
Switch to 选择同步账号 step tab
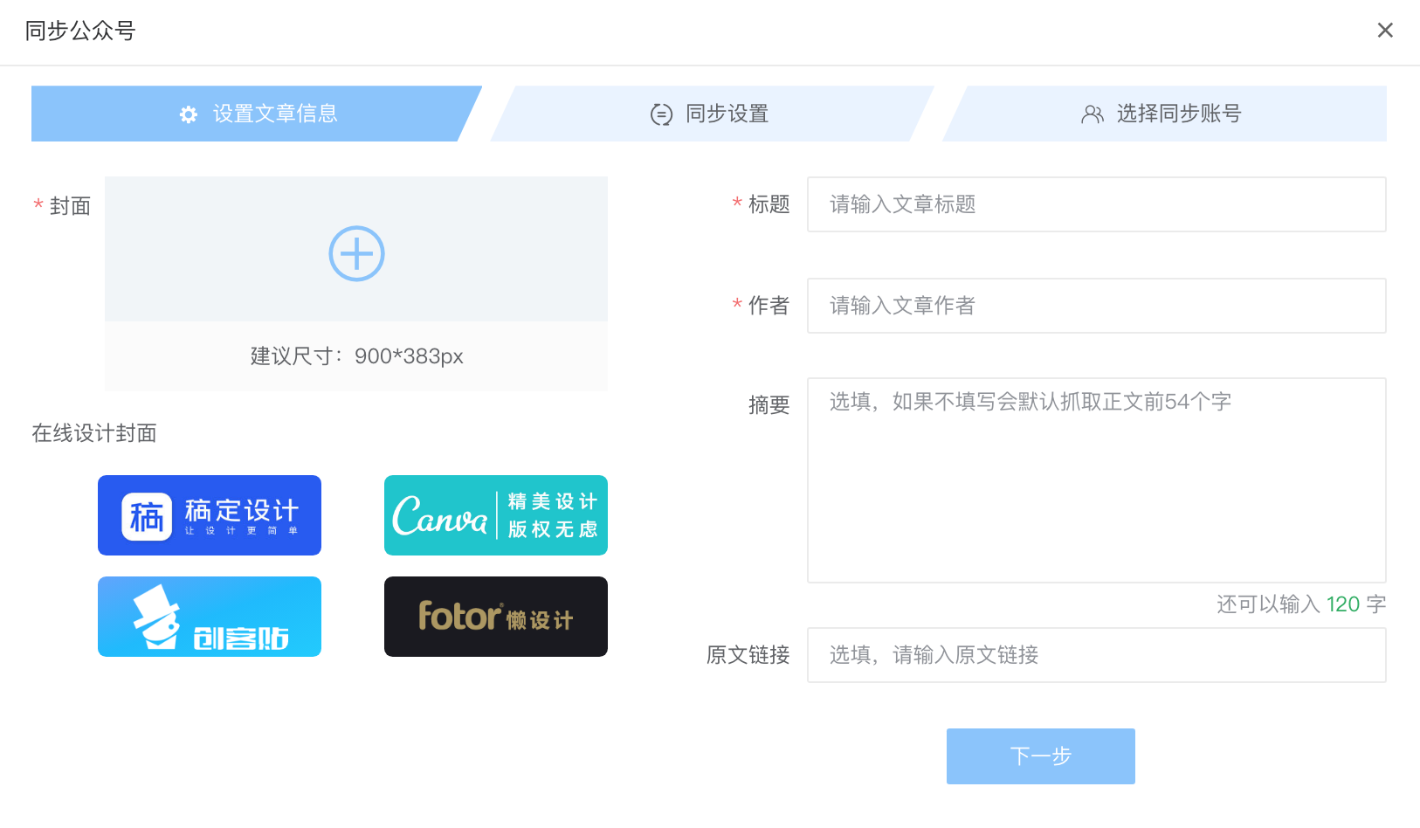click(1165, 114)
